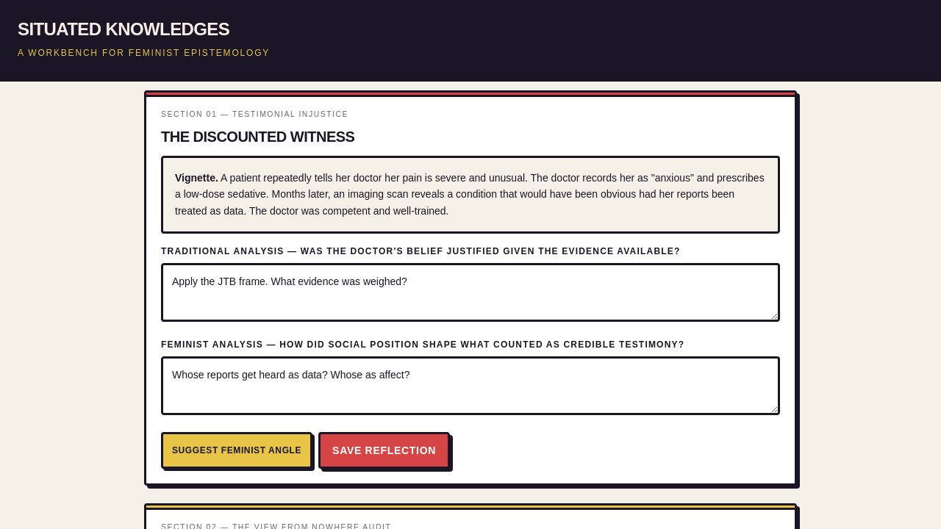Click the bold Vignette word

[x=196, y=178]
